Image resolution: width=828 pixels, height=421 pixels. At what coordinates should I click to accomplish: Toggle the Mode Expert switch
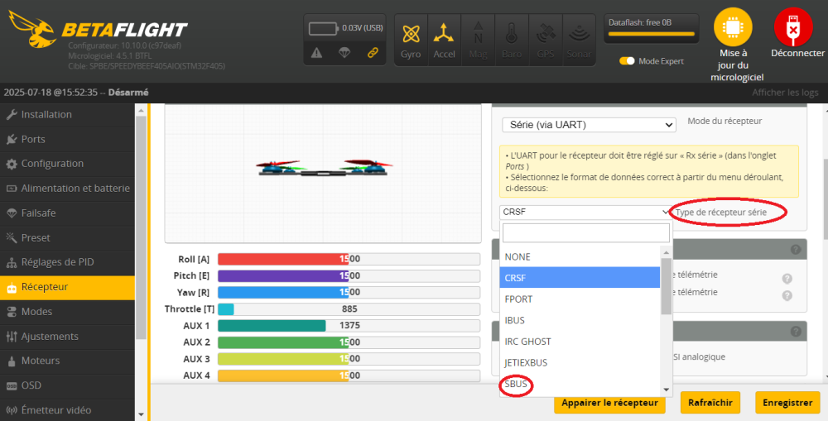627,61
